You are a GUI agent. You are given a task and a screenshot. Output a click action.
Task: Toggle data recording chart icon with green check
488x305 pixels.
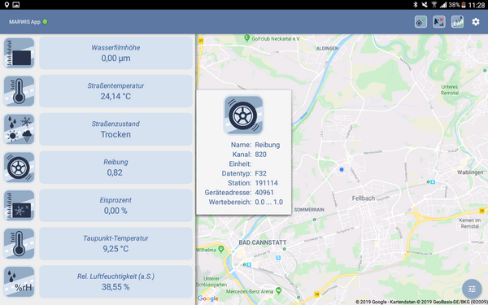pyautogui.click(x=457, y=22)
